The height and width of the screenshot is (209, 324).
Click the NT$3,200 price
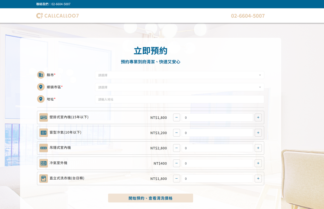[x=159, y=133]
